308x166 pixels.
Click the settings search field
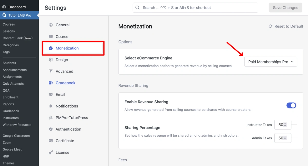(x=195, y=7)
